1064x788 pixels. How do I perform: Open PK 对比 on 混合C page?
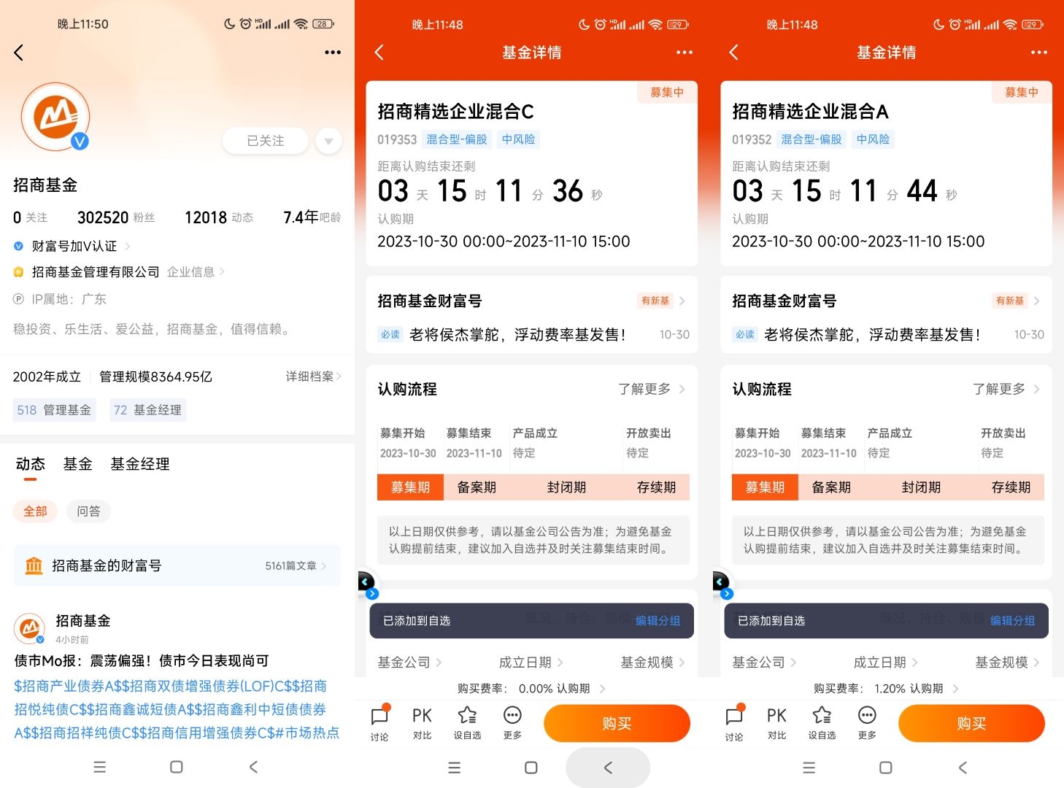422,723
